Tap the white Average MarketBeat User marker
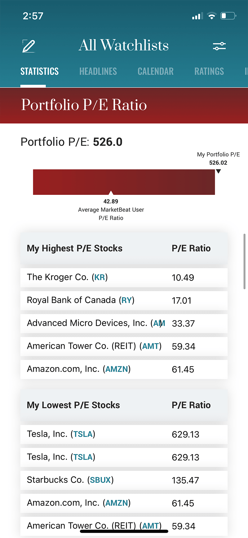Screen dimensions: 248x538 [x=111, y=193]
